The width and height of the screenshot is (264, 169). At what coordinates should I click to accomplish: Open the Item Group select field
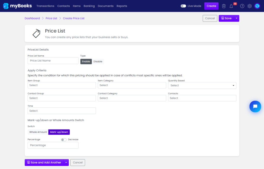pyautogui.click(x=62, y=85)
